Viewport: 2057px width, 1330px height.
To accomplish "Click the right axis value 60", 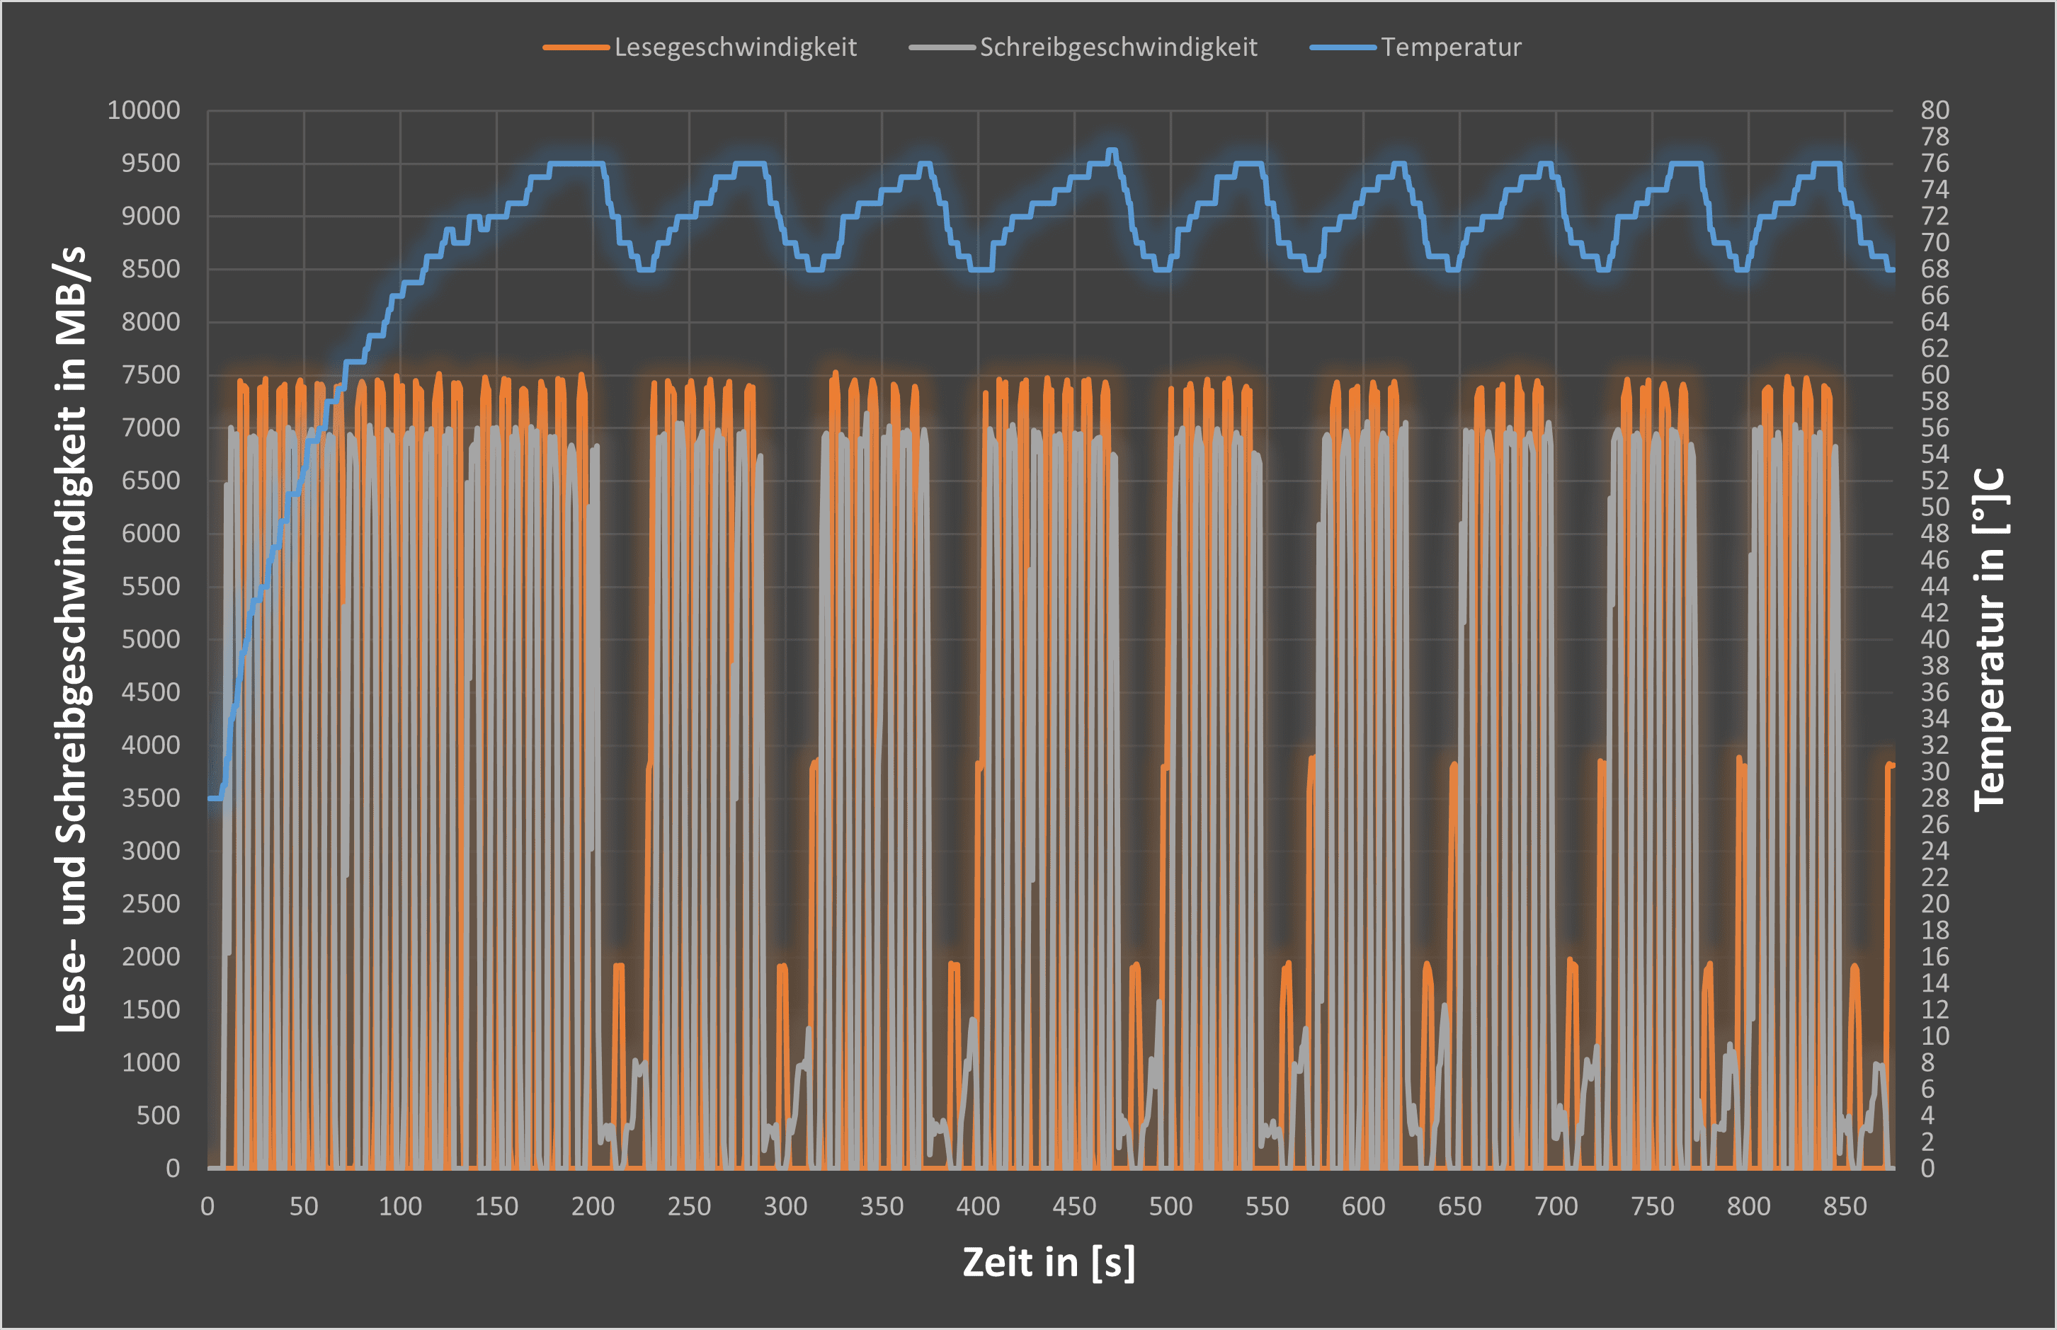I will point(1935,375).
